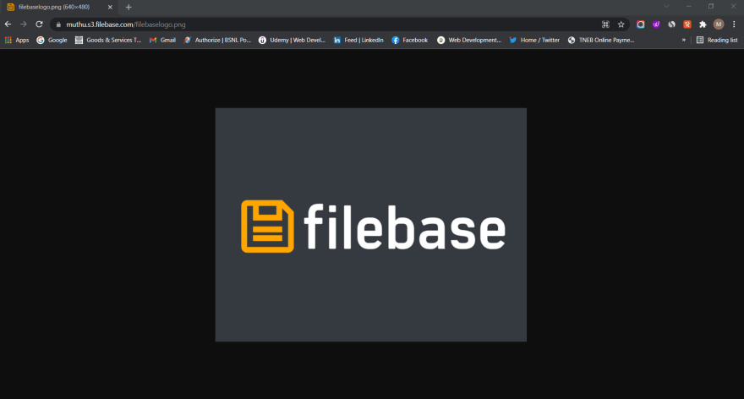This screenshot has height=399, width=744.
Task: Open the Web Development... bookmark
Action: point(468,41)
